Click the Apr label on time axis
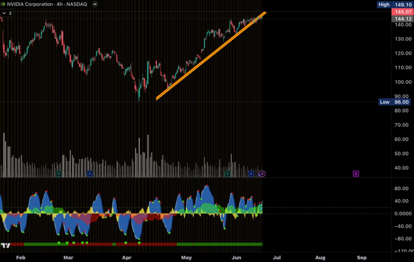The width and height of the screenshot is (414, 262). [x=127, y=258]
